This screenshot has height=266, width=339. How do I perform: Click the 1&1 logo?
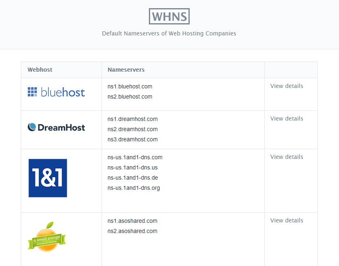coord(48,178)
